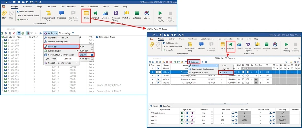The width and height of the screenshot is (302, 128).
Task: Click start transmit play icon beside Settings
Action: 203,62
